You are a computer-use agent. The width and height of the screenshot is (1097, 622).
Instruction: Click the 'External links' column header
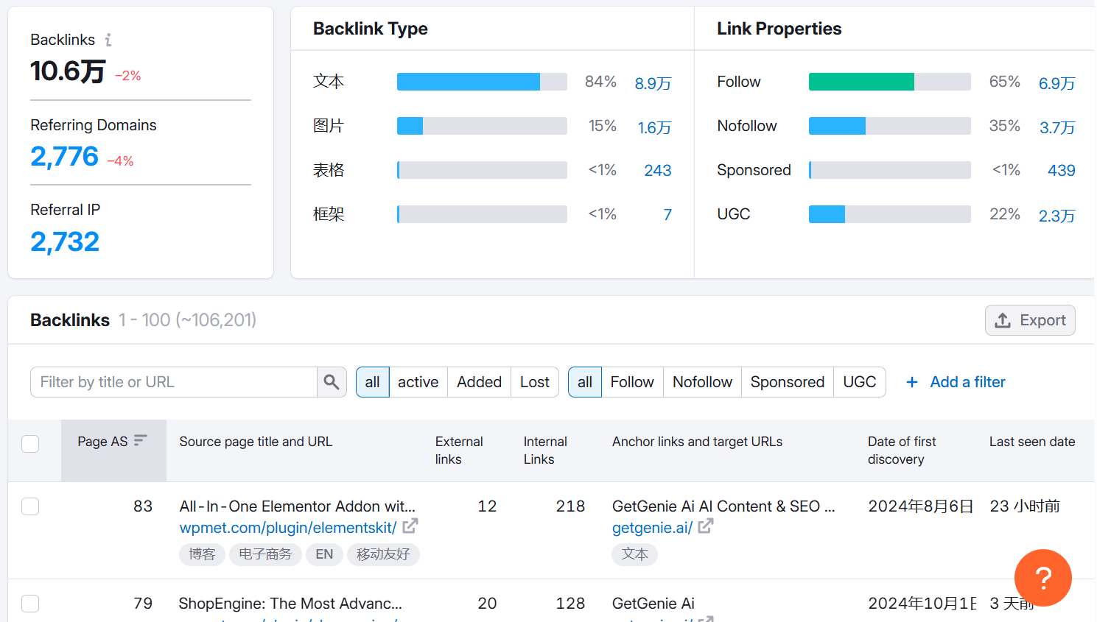(459, 450)
